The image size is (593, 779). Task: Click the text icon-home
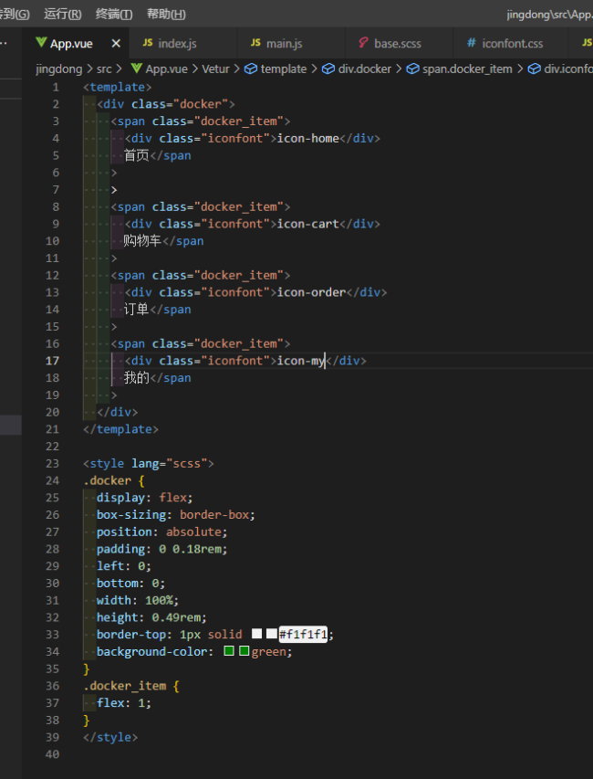tap(308, 138)
